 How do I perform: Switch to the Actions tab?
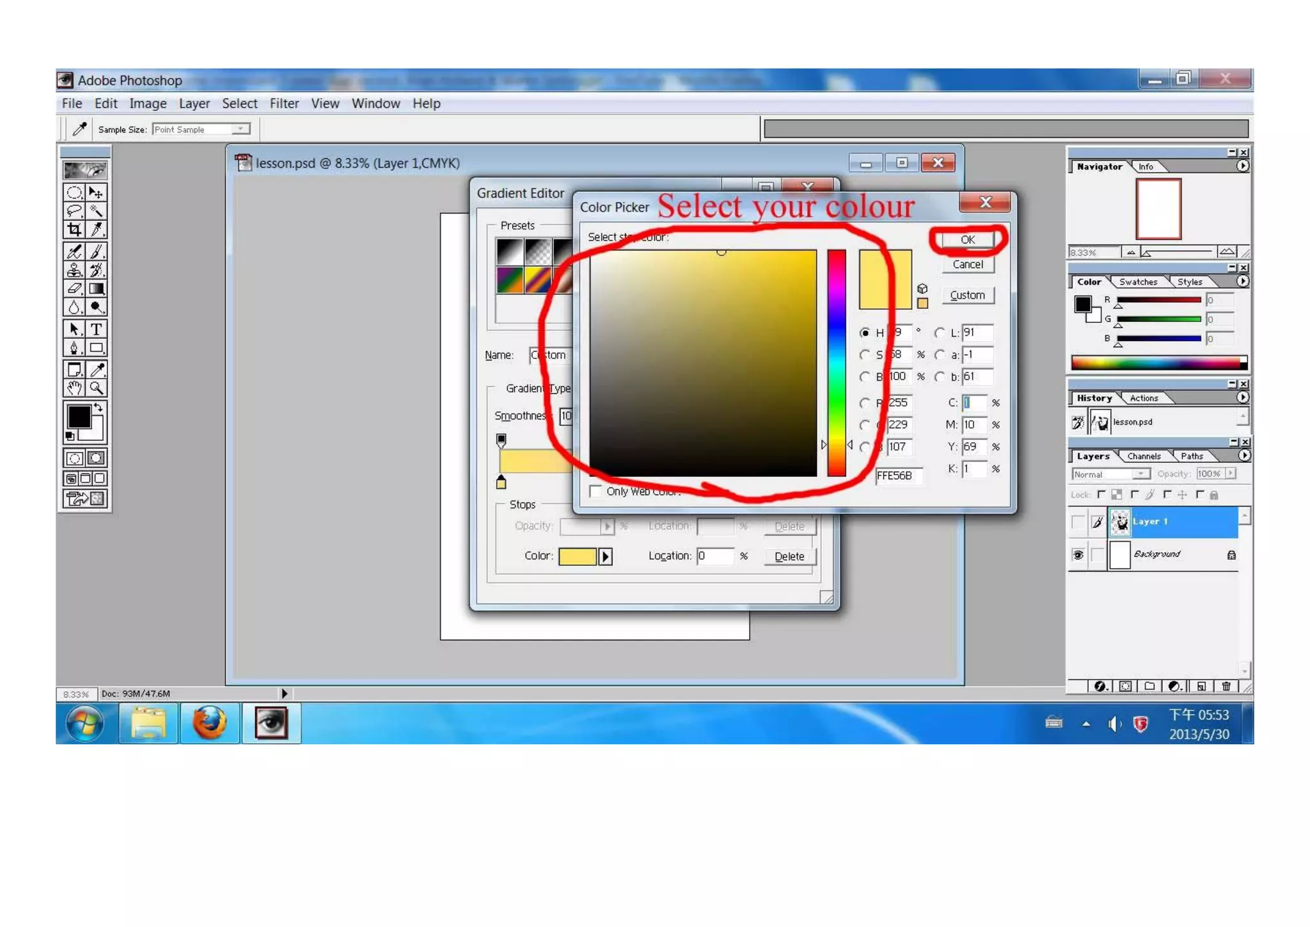1144,398
